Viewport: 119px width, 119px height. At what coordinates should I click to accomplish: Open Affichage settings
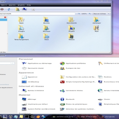(x=29, y=99)
